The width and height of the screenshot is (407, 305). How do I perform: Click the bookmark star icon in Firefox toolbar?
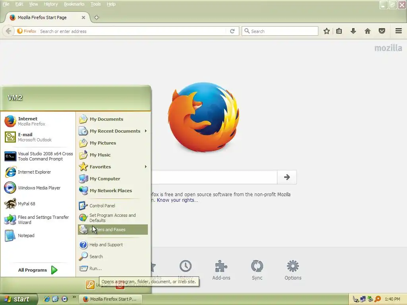tap(327, 31)
